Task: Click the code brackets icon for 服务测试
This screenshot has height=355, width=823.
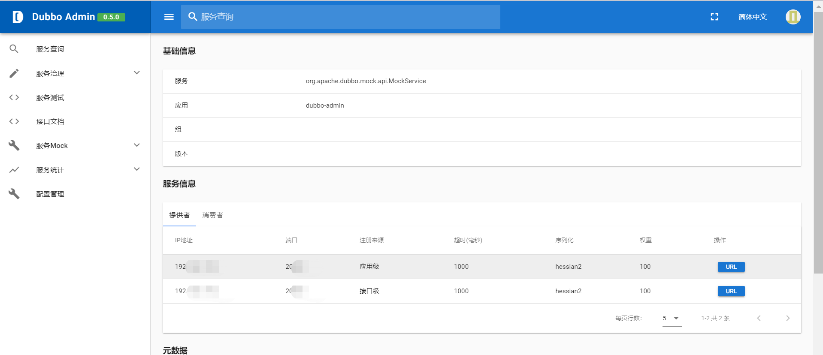Action: (14, 97)
